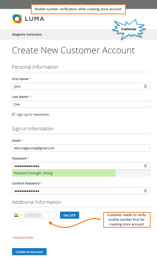
Task: Click the Luma colorful logo icon
Action: [17, 19]
